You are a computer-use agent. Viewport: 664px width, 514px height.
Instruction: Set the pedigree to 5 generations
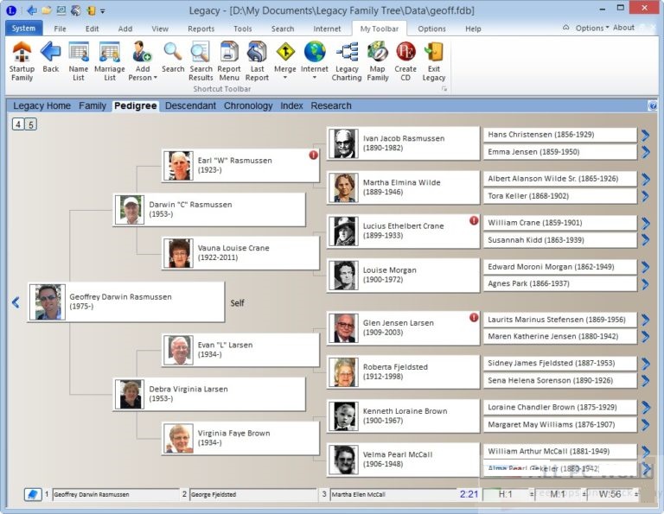pos(30,124)
